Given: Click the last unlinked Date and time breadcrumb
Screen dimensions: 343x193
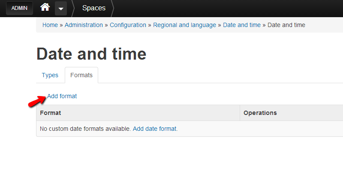Looking at the screenshot, I should click(286, 25).
